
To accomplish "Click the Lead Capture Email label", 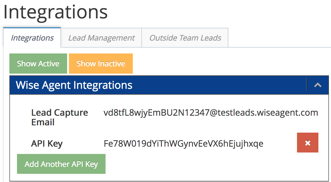I will [x=60, y=117].
